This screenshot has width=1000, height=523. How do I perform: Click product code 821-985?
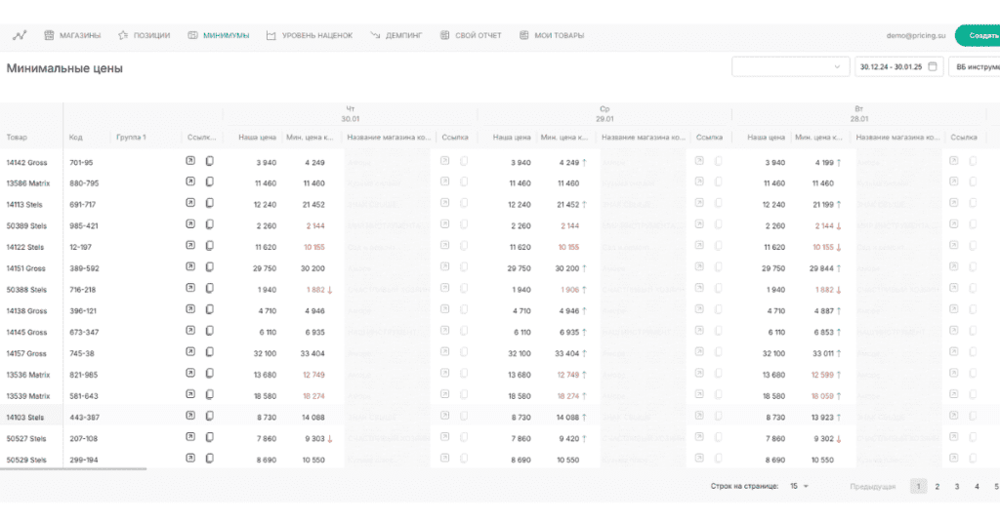point(84,376)
